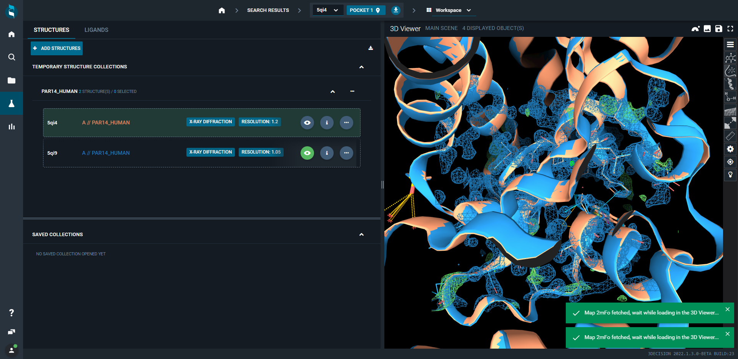Click the center view target icon
The image size is (738, 359).
(x=730, y=162)
